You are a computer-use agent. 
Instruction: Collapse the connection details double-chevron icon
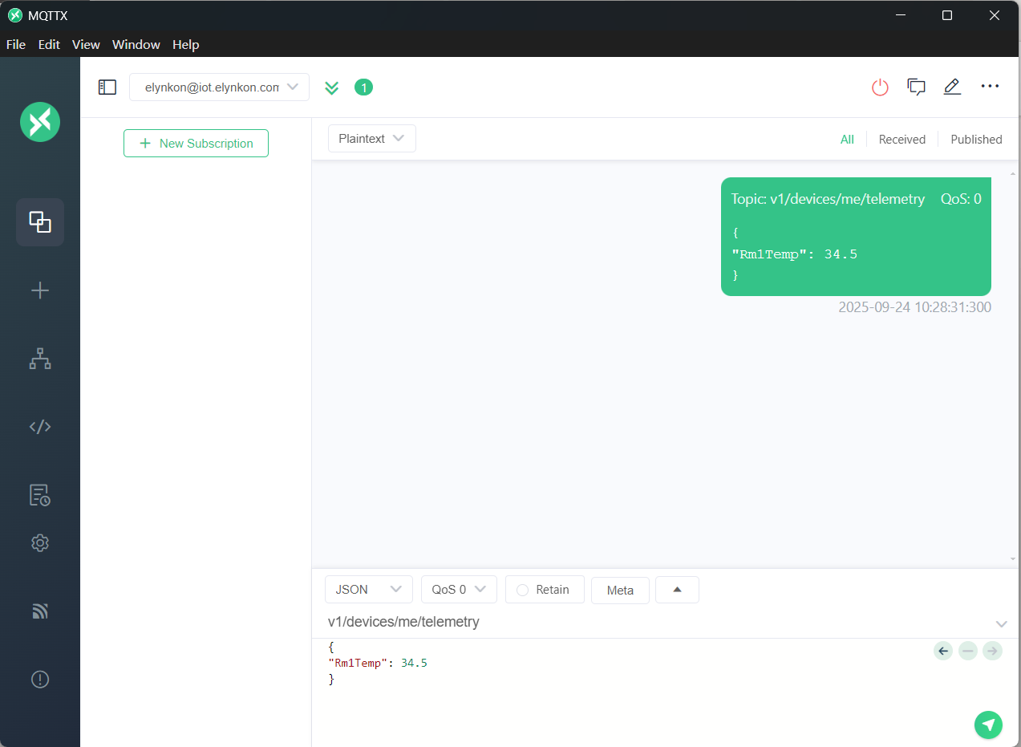332,87
